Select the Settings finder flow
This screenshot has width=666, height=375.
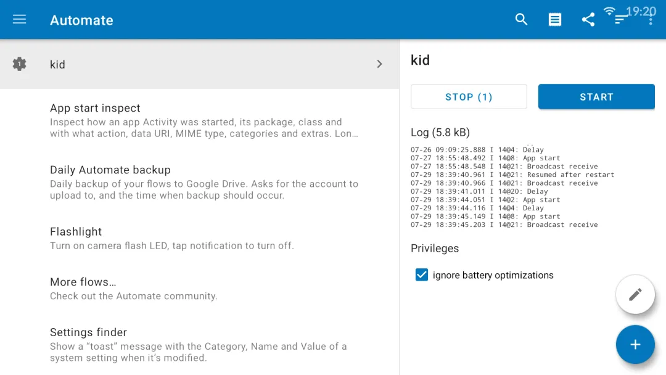click(200, 344)
